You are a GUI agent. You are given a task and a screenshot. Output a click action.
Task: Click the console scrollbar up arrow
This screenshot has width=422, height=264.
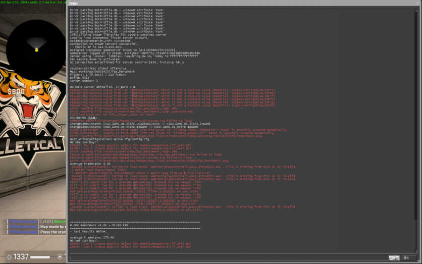[416, 10]
